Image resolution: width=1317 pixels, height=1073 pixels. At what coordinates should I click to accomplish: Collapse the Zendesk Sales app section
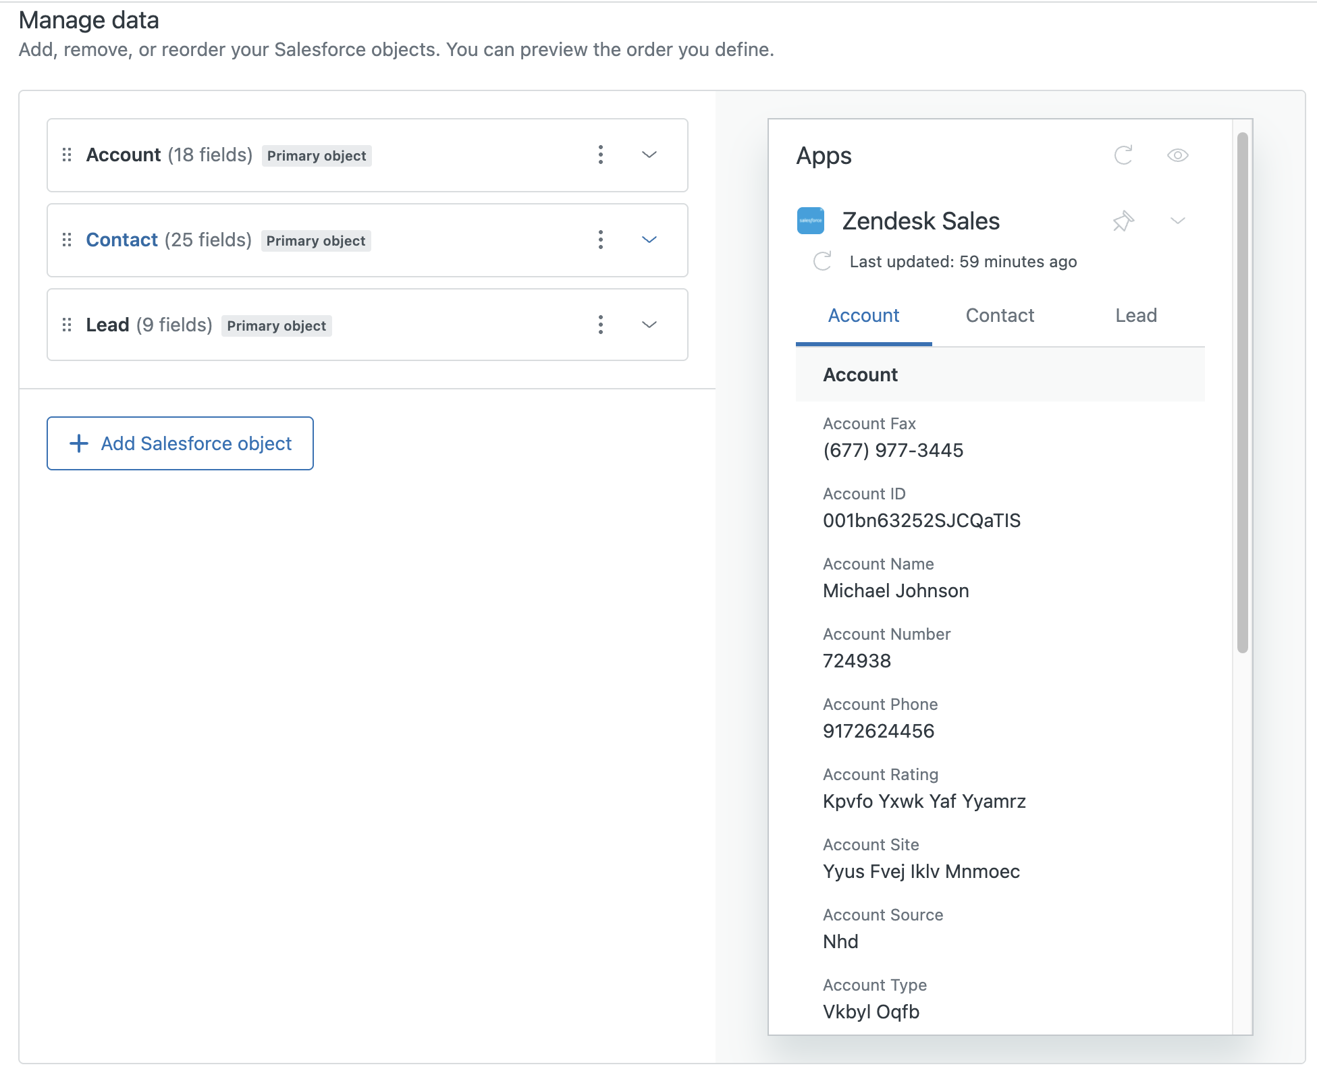(x=1177, y=221)
